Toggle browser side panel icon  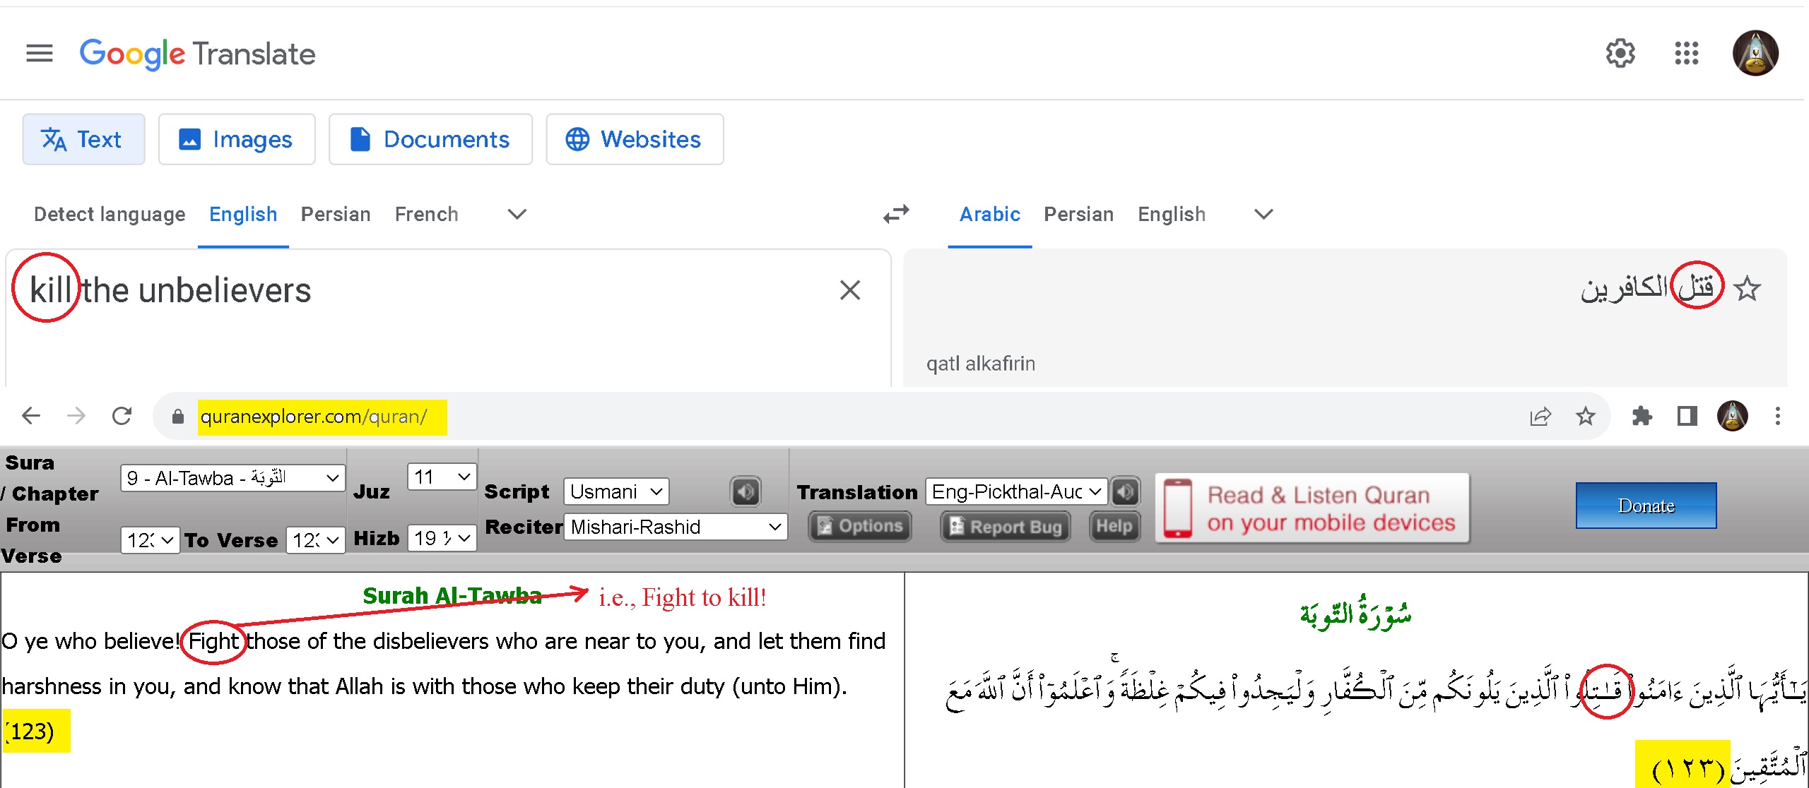coord(1687,416)
